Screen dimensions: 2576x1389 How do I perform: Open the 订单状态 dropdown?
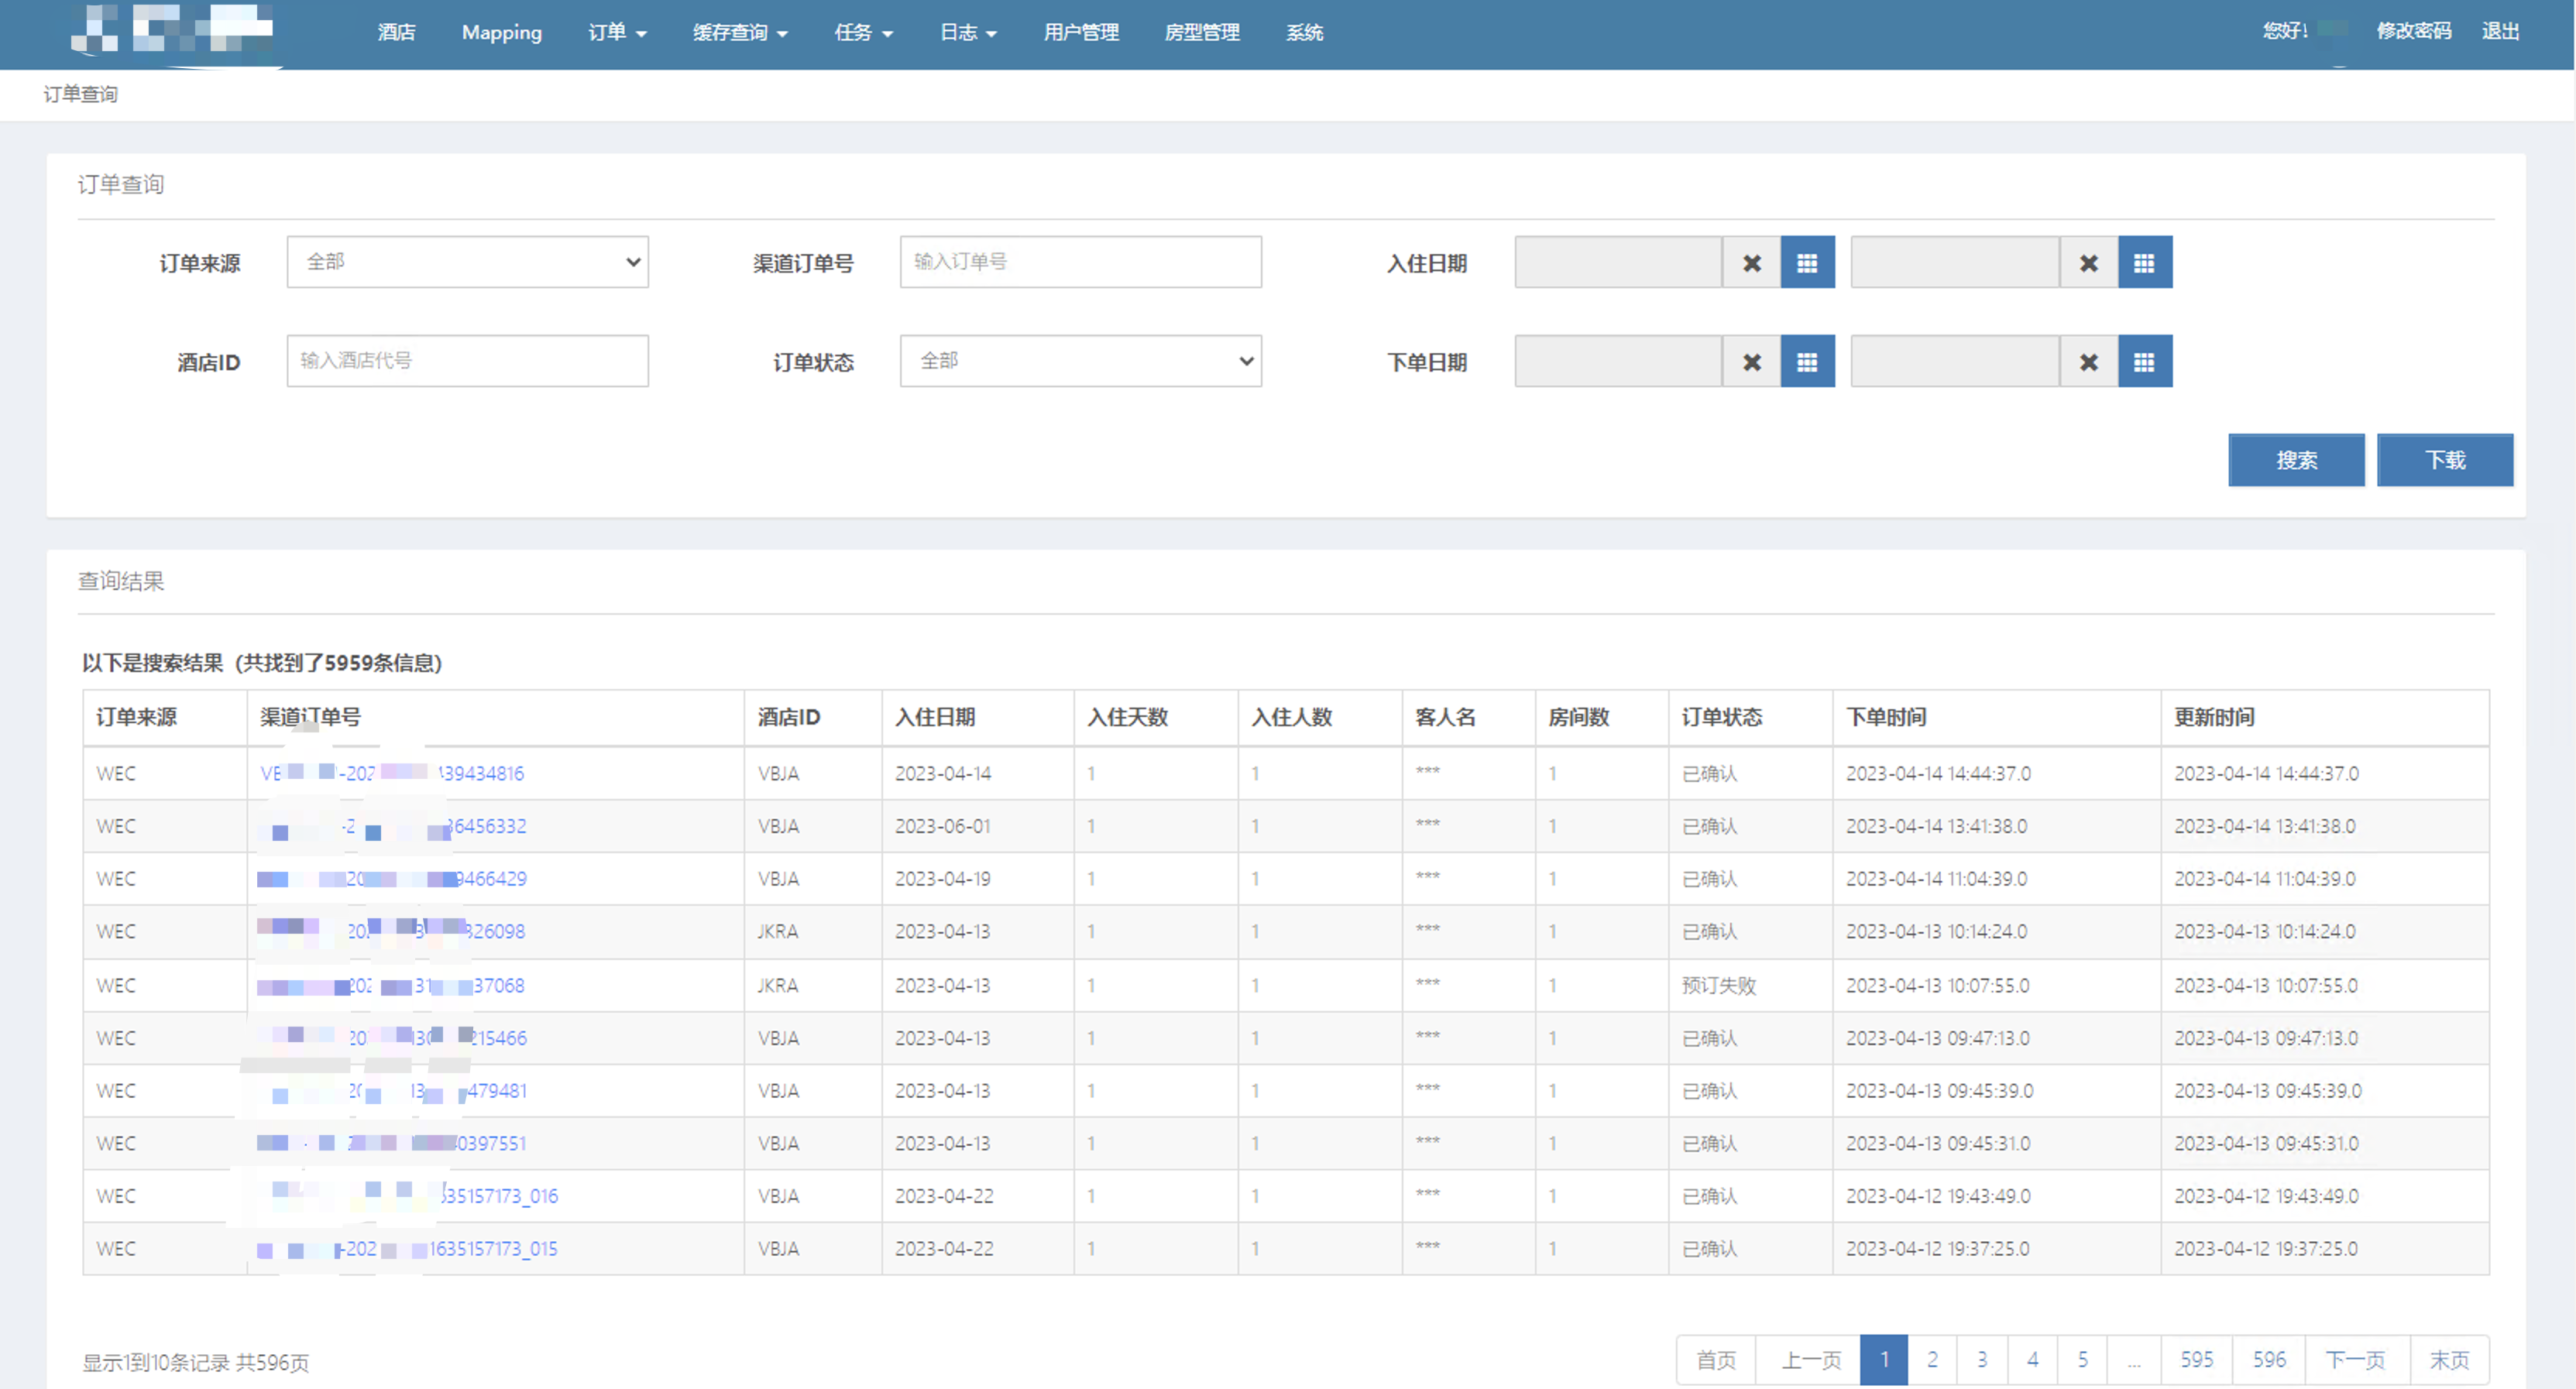tap(1080, 361)
